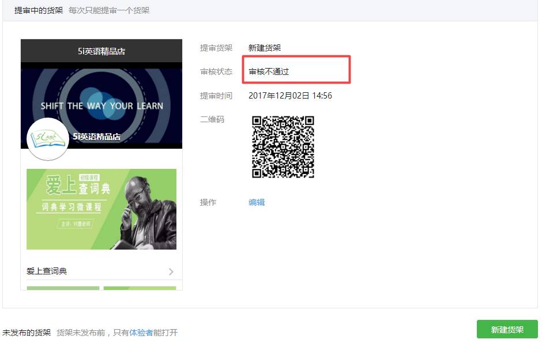
Task: Click the QR code image
Action: 283,147
